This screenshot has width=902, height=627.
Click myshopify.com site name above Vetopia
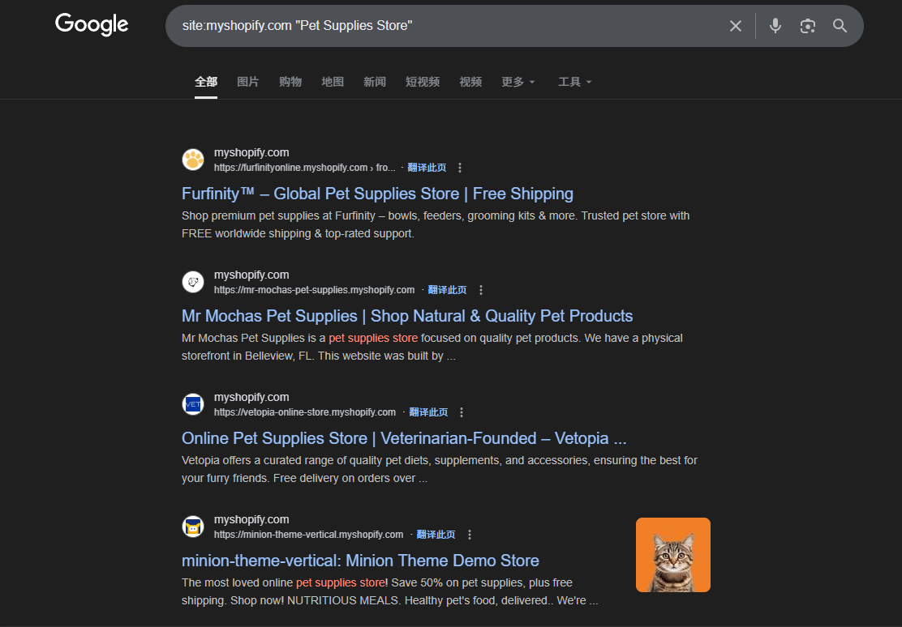(251, 397)
